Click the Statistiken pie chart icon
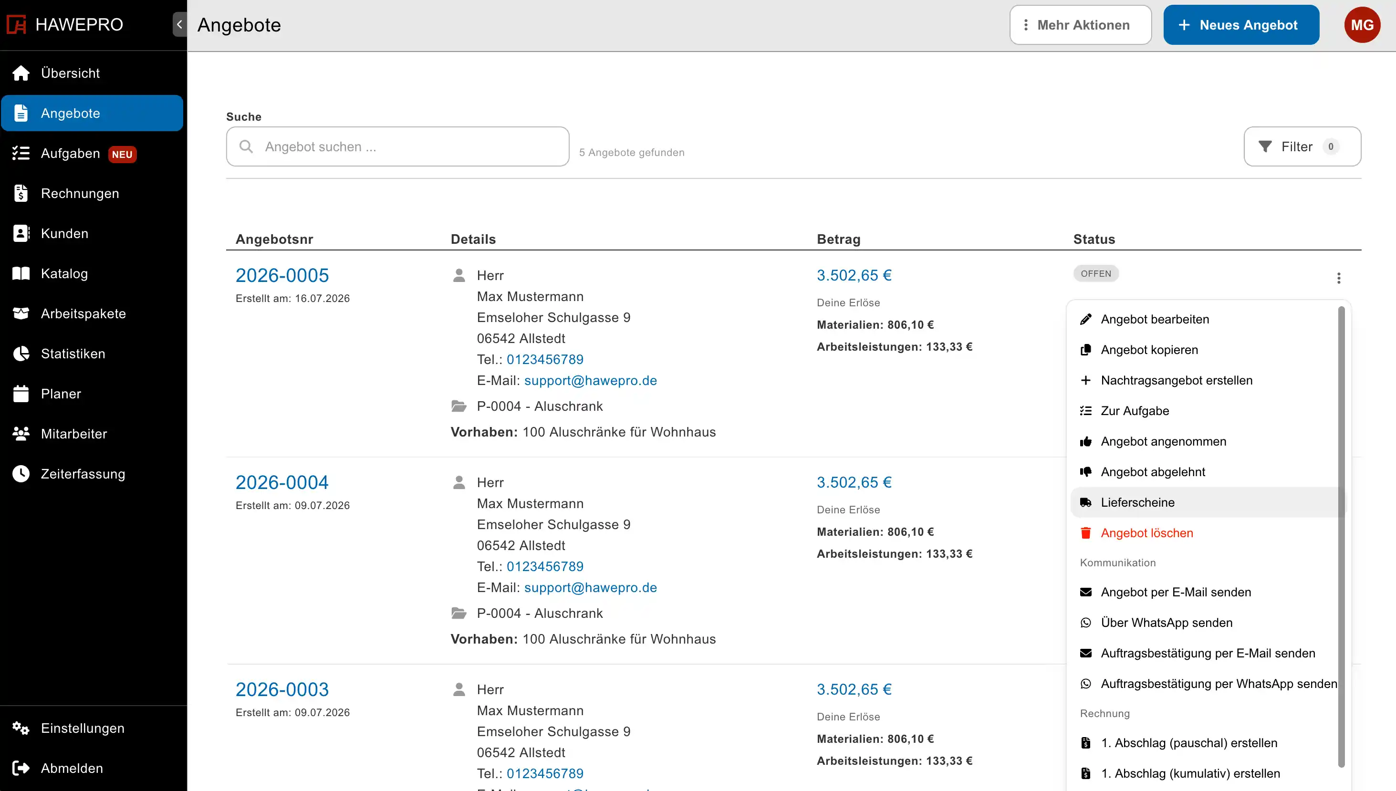The image size is (1396, 791). (21, 354)
